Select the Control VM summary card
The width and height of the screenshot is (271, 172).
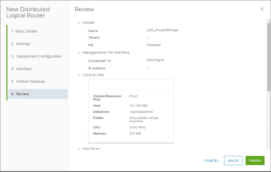(x=131, y=111)
